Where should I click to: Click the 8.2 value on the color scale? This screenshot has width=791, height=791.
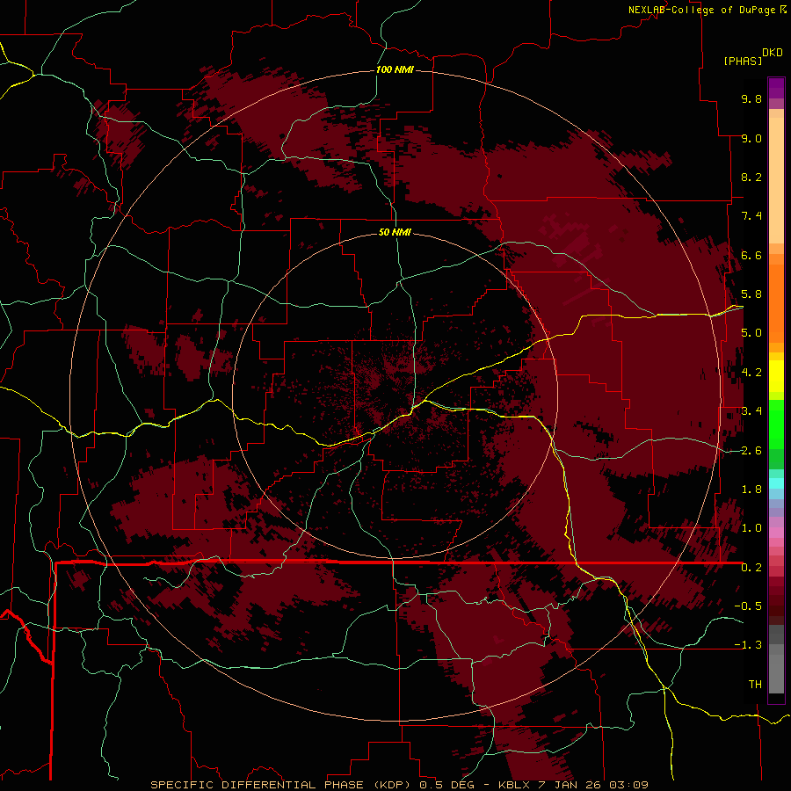pos(751,177)
